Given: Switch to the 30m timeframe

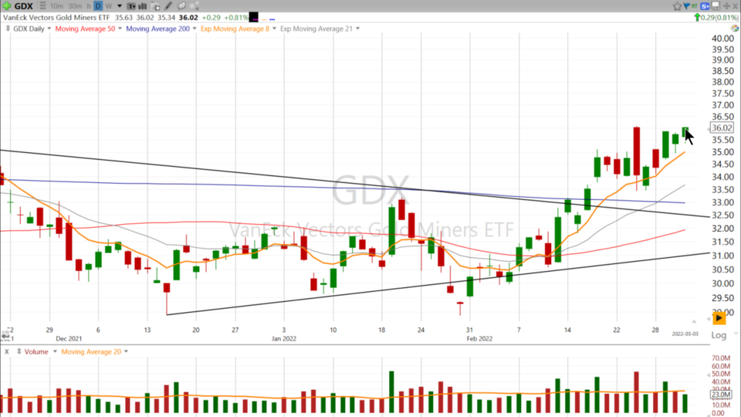Looking at the screenshot, I should (x=75, y=6).
